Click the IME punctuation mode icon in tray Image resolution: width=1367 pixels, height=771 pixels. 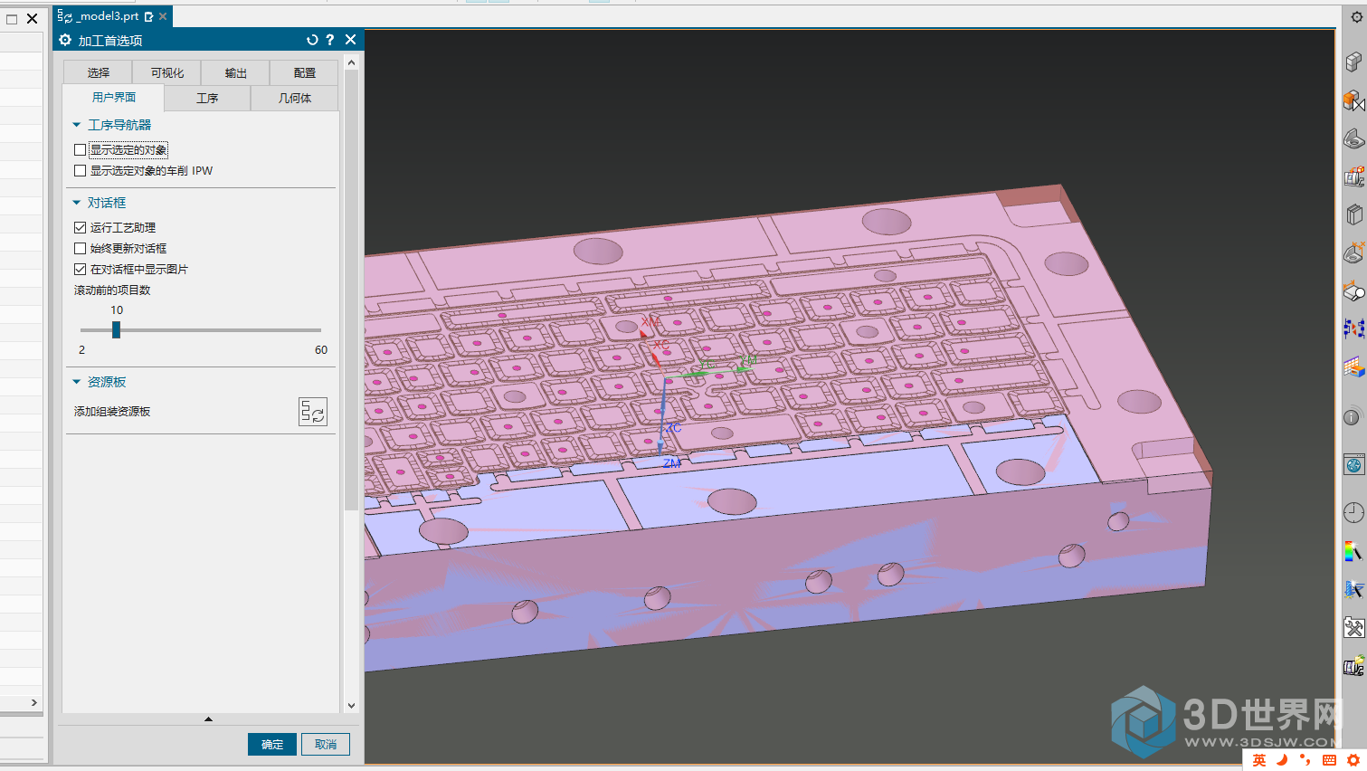1305,760
